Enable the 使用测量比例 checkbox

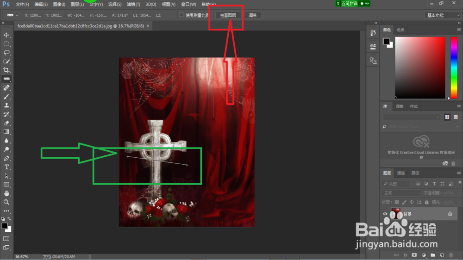181,15
